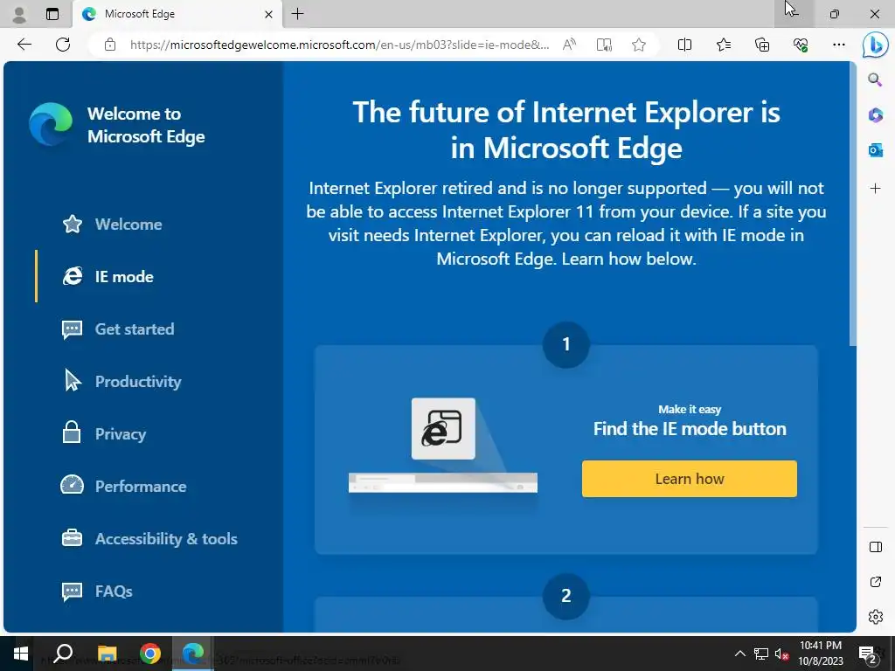Toggle split screen icon

click(x=684, y=45)
